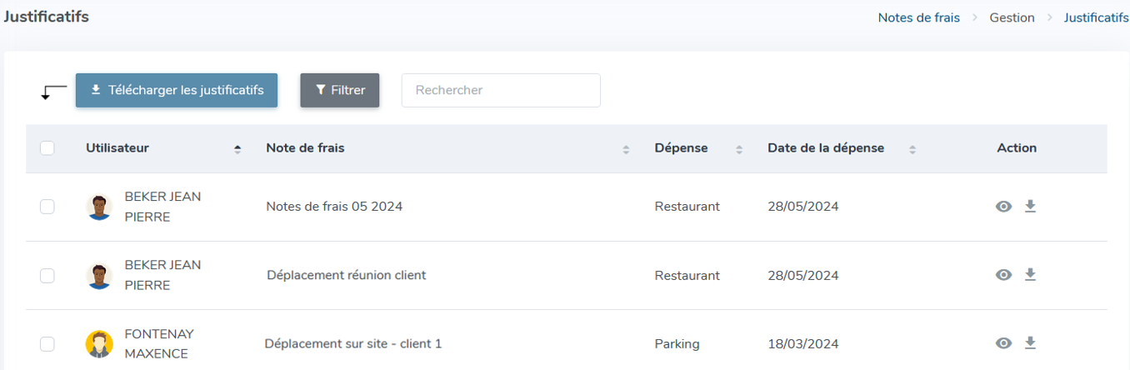Open Gestion breadcrumb item
Viewport: 1130px width, 370px height.
click(x=1012, y=17)
